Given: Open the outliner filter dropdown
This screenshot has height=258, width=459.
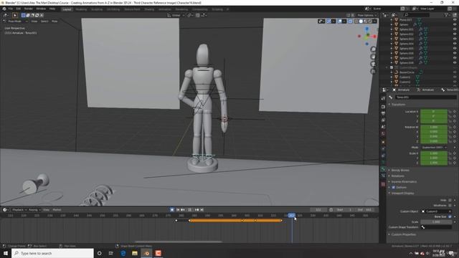Looking at the screenshot, I should [448, 15].
